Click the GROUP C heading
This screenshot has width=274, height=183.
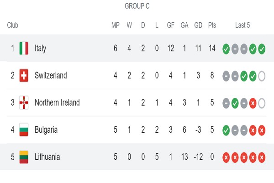(x=137, y=6)
